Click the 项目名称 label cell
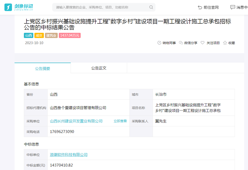 [141, 108]
